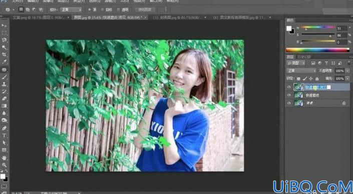The width and height of the screenshot is (353, 194).
Task: Filter layers by pixel layer icon
Action: pyautogui.click(x=313, y=63)
